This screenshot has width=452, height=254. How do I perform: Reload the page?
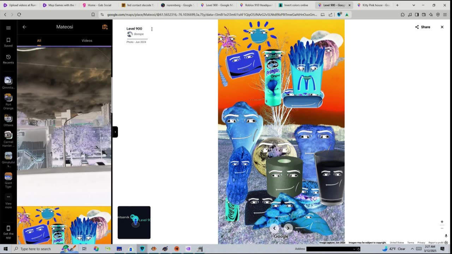tap(19, 14)
